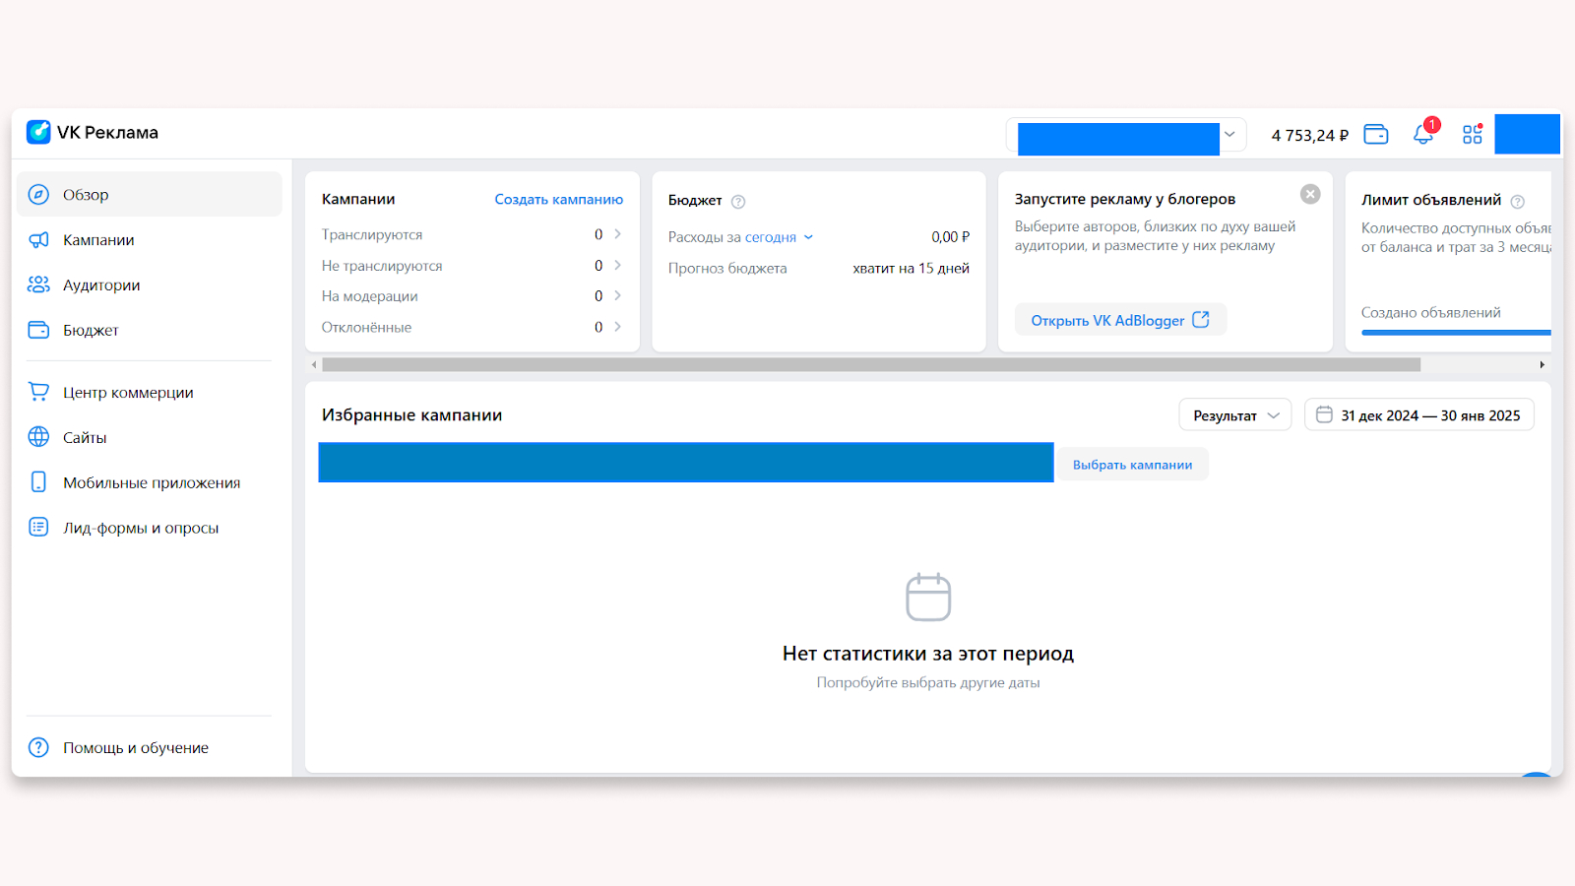This screenshot has width=1575, height=886.
Task: Click the Бюджет wallet icon in sidebar
Action: point(38,330)
